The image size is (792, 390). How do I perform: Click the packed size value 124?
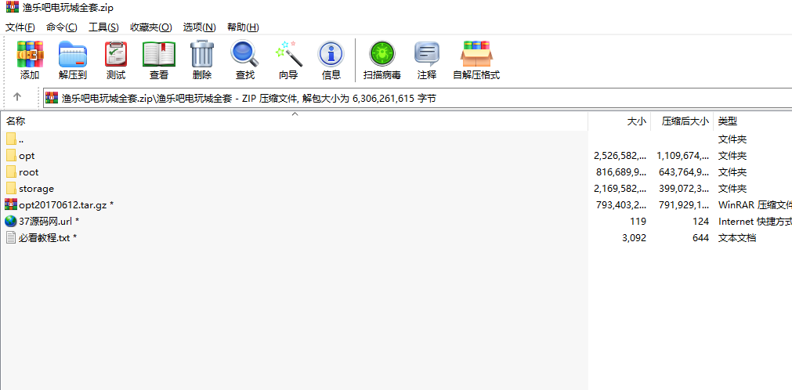701,222
